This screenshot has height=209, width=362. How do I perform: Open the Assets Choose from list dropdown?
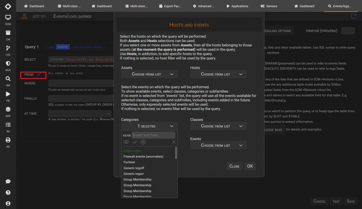click(150, 74)
